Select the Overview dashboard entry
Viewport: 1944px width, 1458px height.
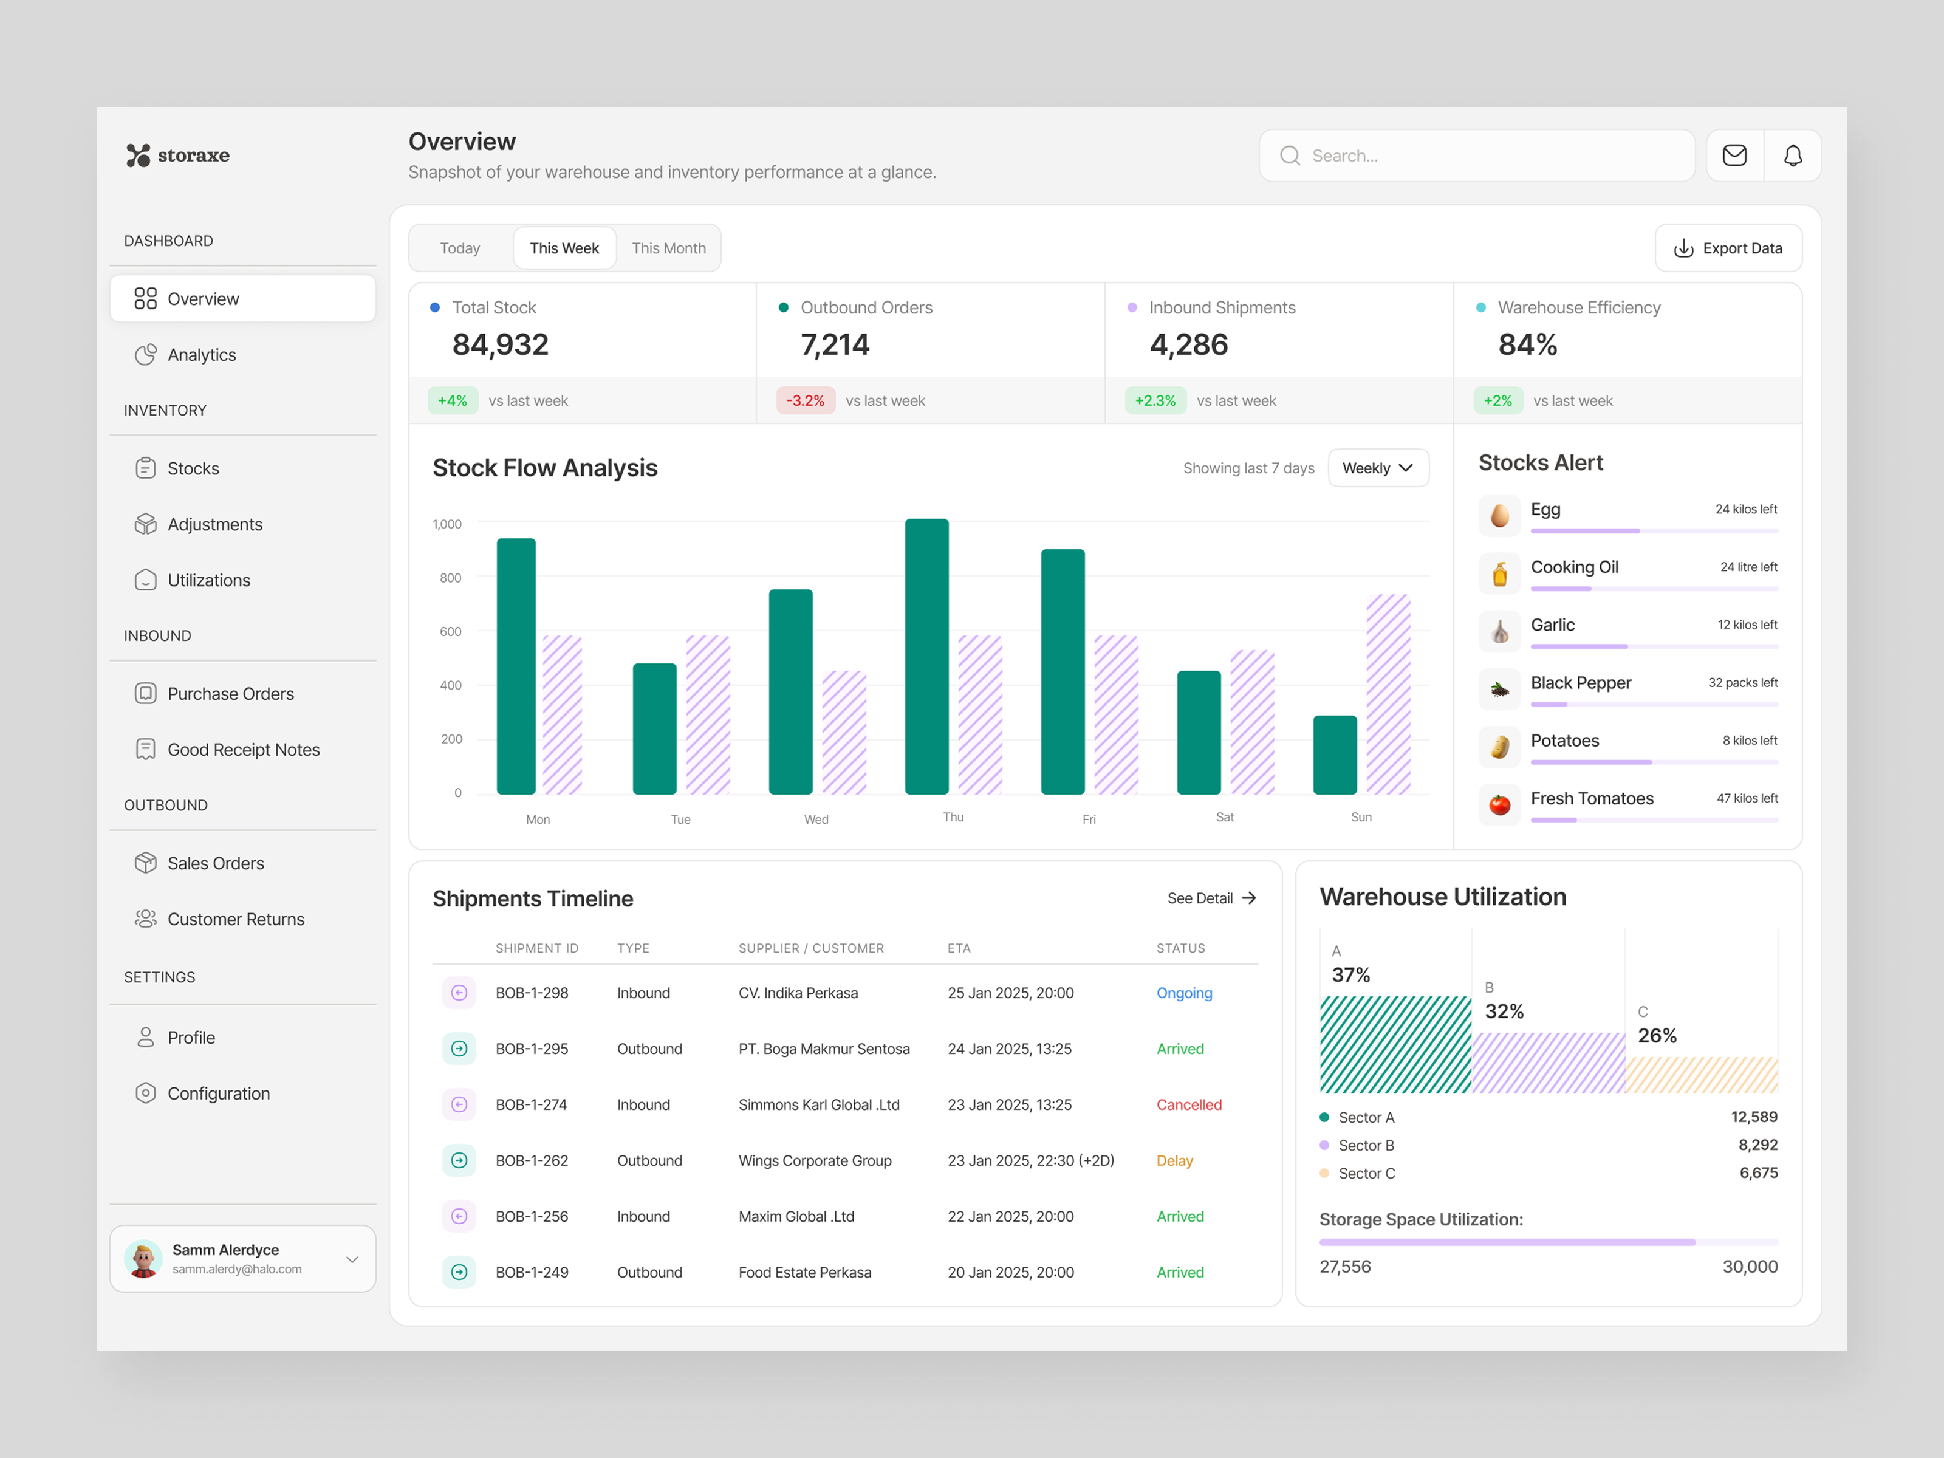203,298
